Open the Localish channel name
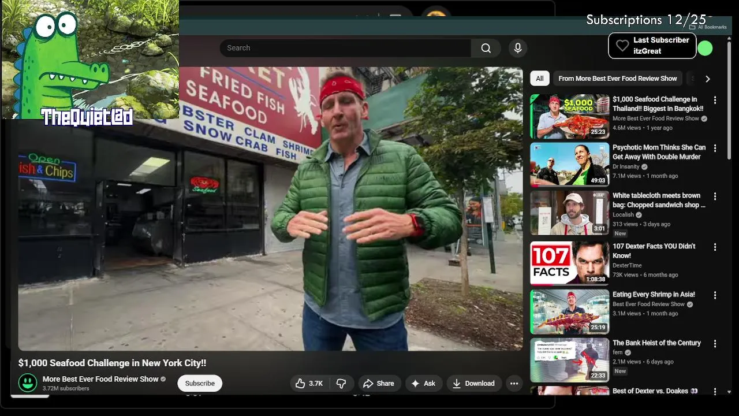Viewport: 739px width, 416px height. click(x=623, y=214)
